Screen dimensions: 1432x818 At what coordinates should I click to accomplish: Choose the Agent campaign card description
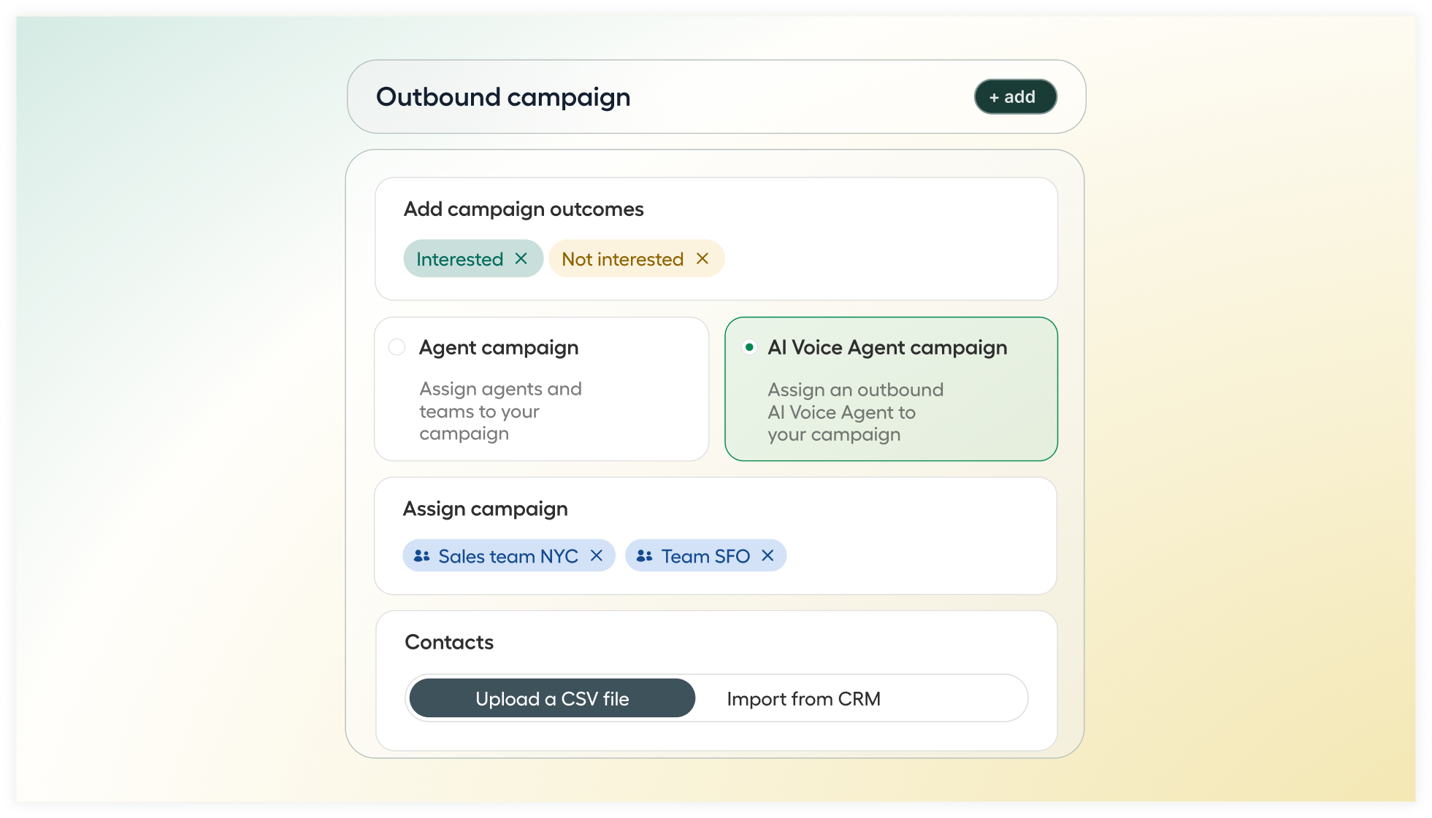(500, 412)
